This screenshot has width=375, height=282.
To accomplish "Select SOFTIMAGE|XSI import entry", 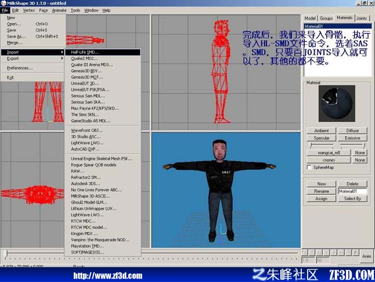I will point(103,252).
